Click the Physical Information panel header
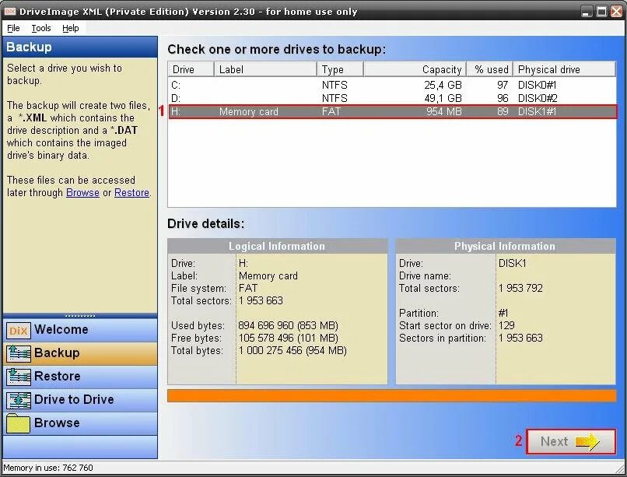The image size is (627, 477). tap(506, 247)
